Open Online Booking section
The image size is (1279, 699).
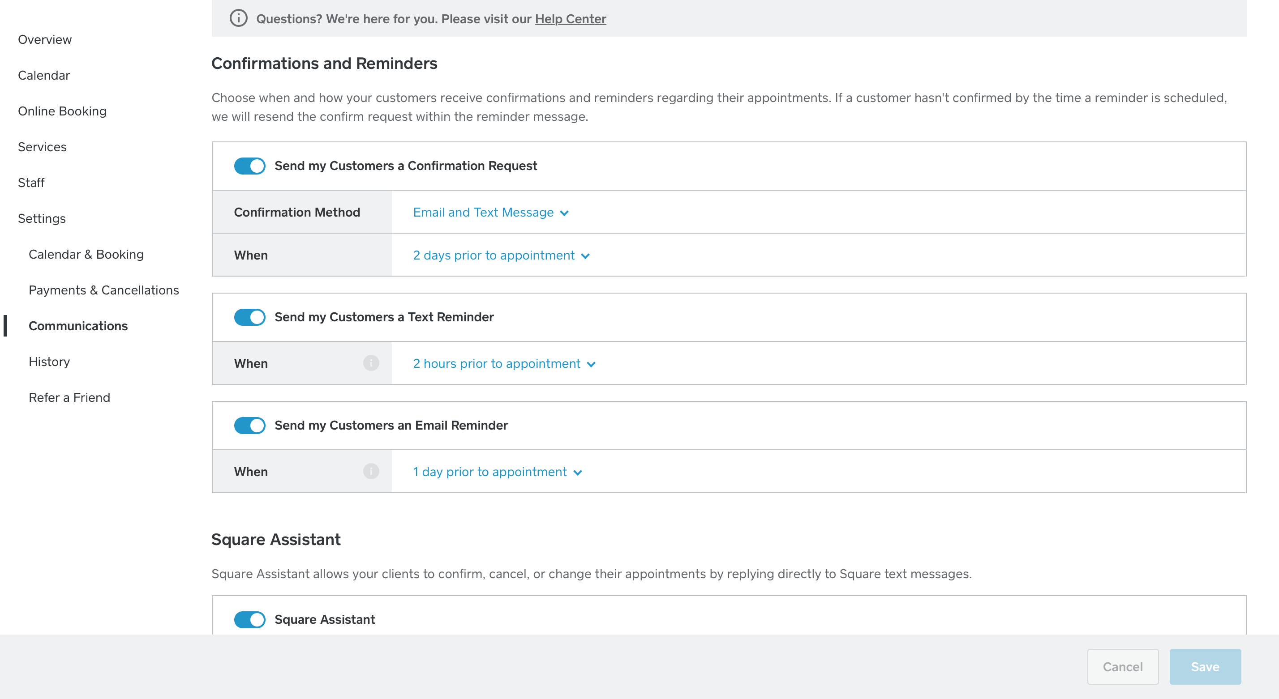pyautogui.click(x=62, y=111)
